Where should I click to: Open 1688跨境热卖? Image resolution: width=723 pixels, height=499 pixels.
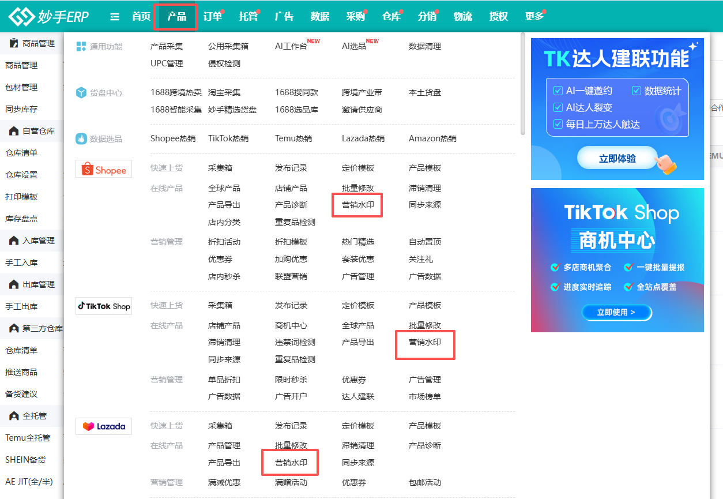tap(176, 92)
